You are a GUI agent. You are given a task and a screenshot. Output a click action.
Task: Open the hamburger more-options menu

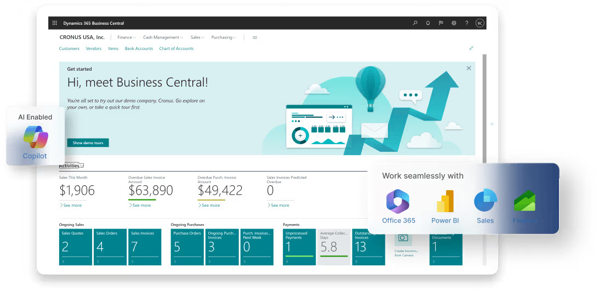tap(255, 37)
